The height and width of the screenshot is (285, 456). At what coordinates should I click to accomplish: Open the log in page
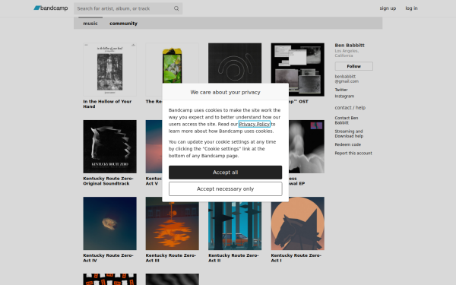[411, 8]
